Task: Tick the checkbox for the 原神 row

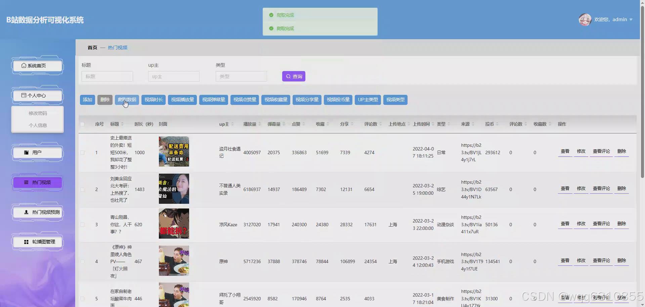Action: click(x=82, y=261)
